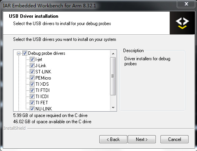Click the IAR logo icon

click(x=182, y=23)
